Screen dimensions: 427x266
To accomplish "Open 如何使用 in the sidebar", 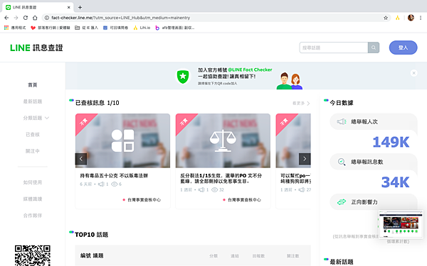I will point(33,182).
